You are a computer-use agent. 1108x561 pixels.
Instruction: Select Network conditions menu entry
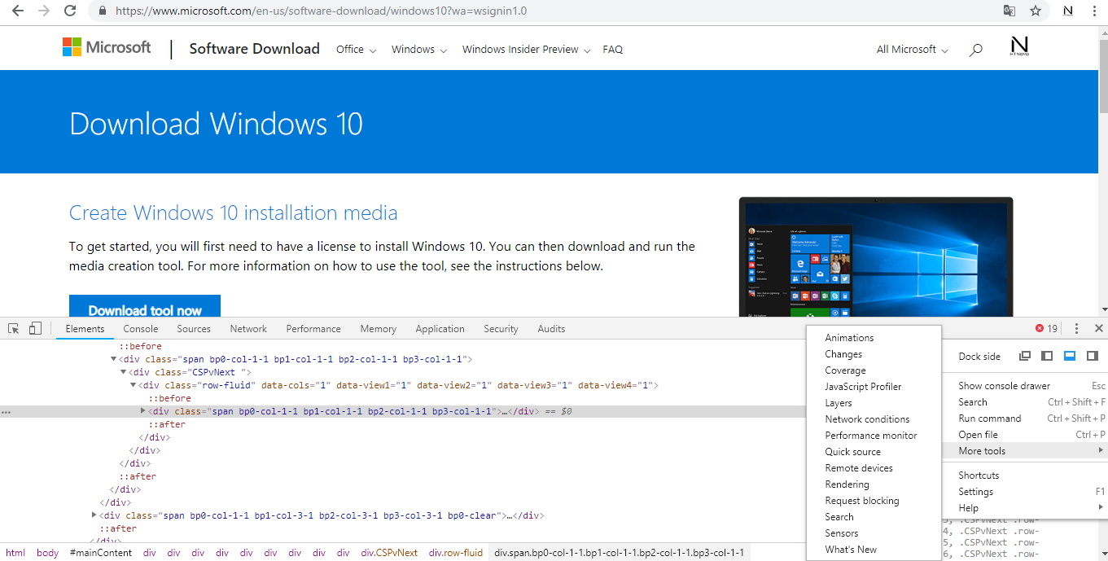coord(874,419)
